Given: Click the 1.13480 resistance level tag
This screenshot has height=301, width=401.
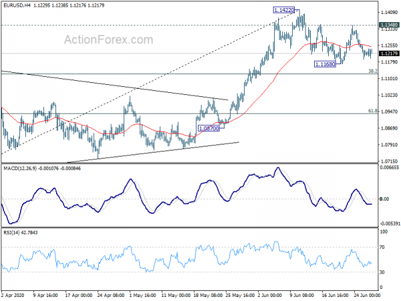Looking at the screenshot, I should click(389, 25).
